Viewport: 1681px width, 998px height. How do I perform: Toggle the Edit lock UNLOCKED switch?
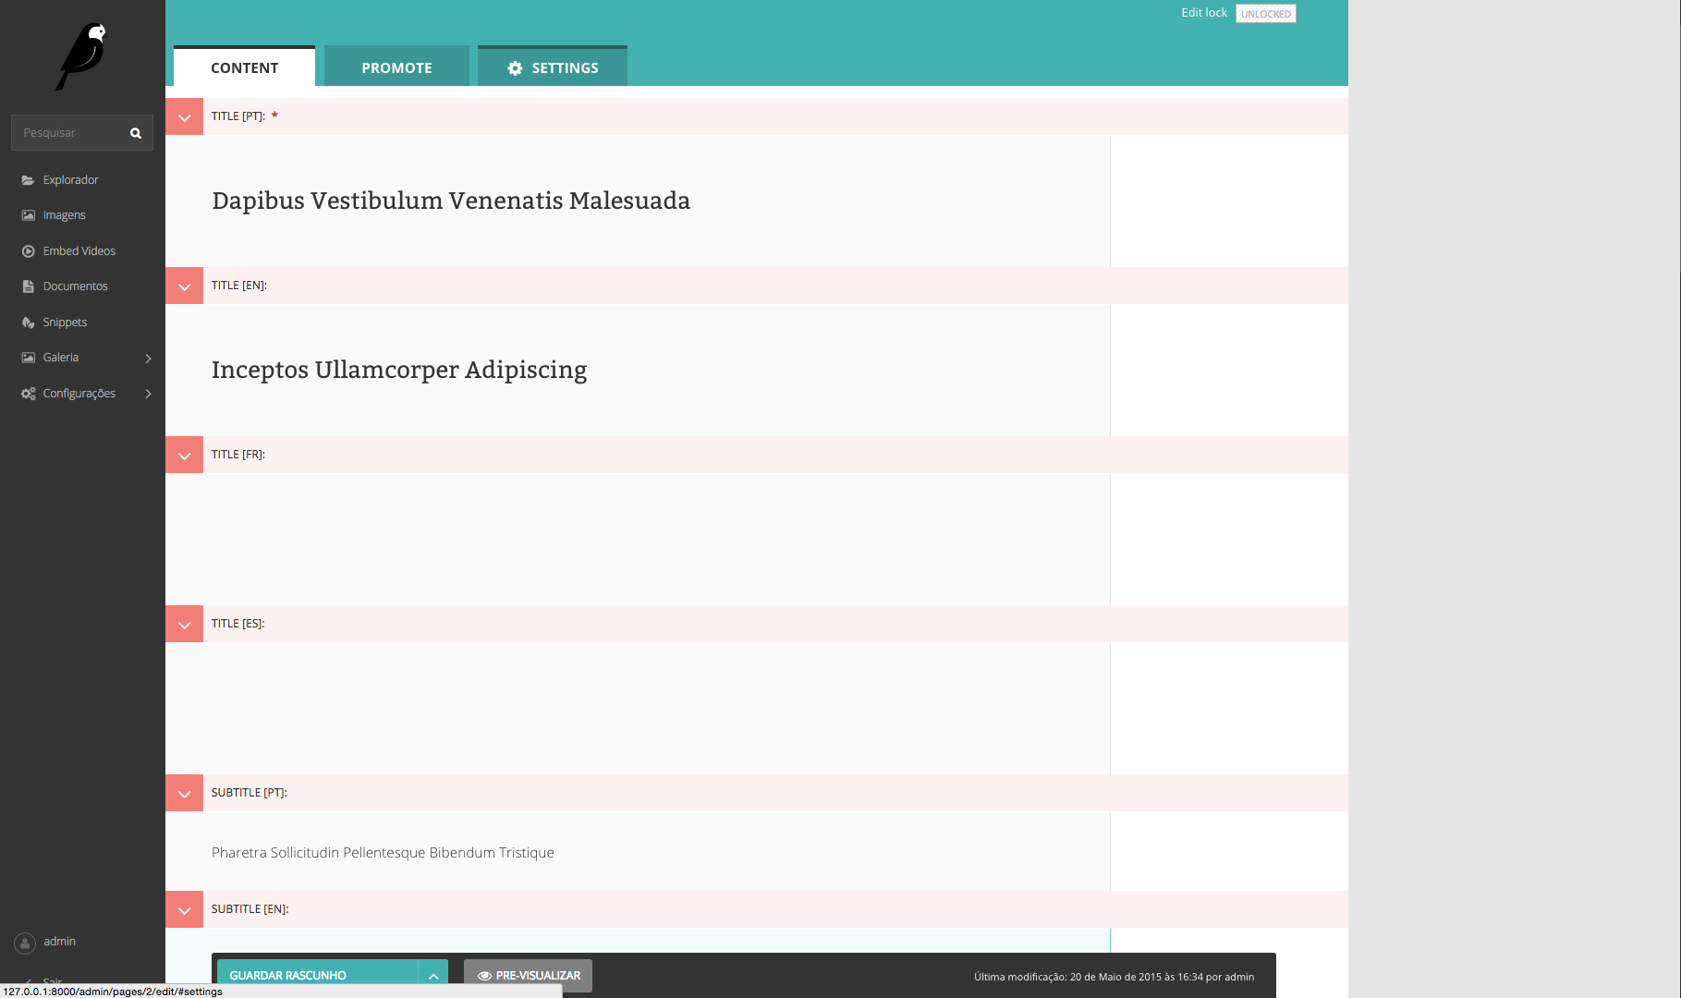point(1265,14)
